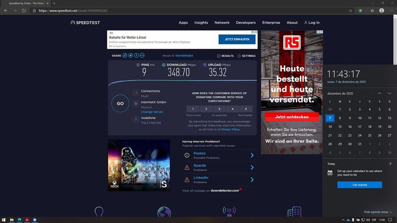Expand Posteo possible problems entry
The image size is (397, 223).
219,155
